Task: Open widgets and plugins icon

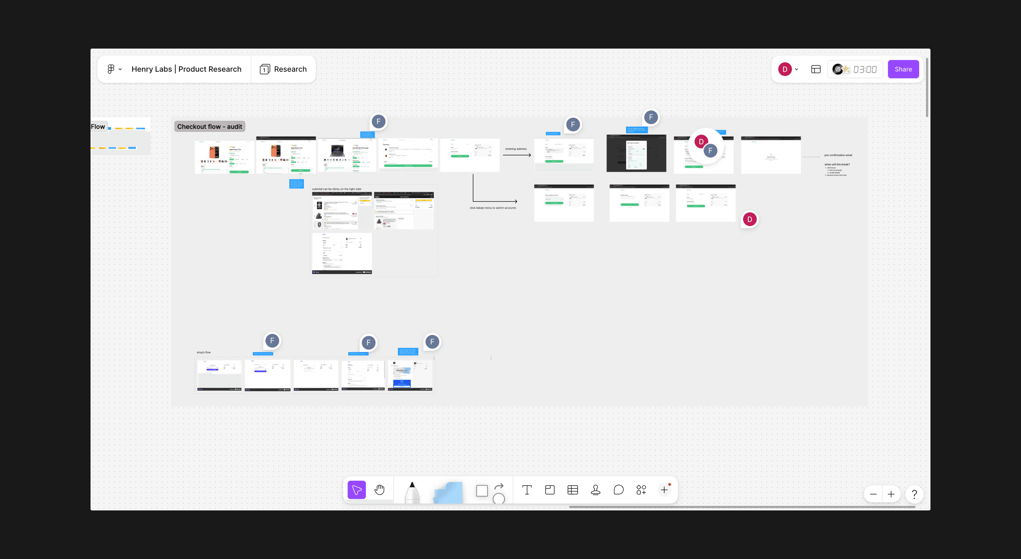Action: pos(641,490)
